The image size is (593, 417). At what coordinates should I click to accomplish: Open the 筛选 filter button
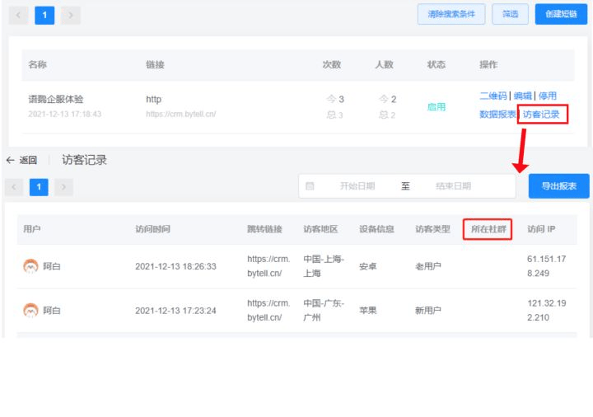click(x=510, y=14)
